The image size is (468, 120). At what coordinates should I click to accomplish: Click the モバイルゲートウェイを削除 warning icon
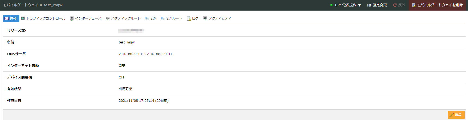tap(414, 5)
